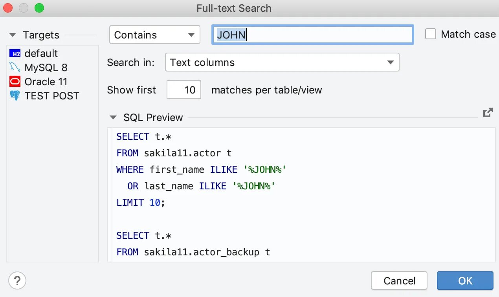499x297 pixels.
Task: Click the Show first matches number field
Action: tap(184, 90)
